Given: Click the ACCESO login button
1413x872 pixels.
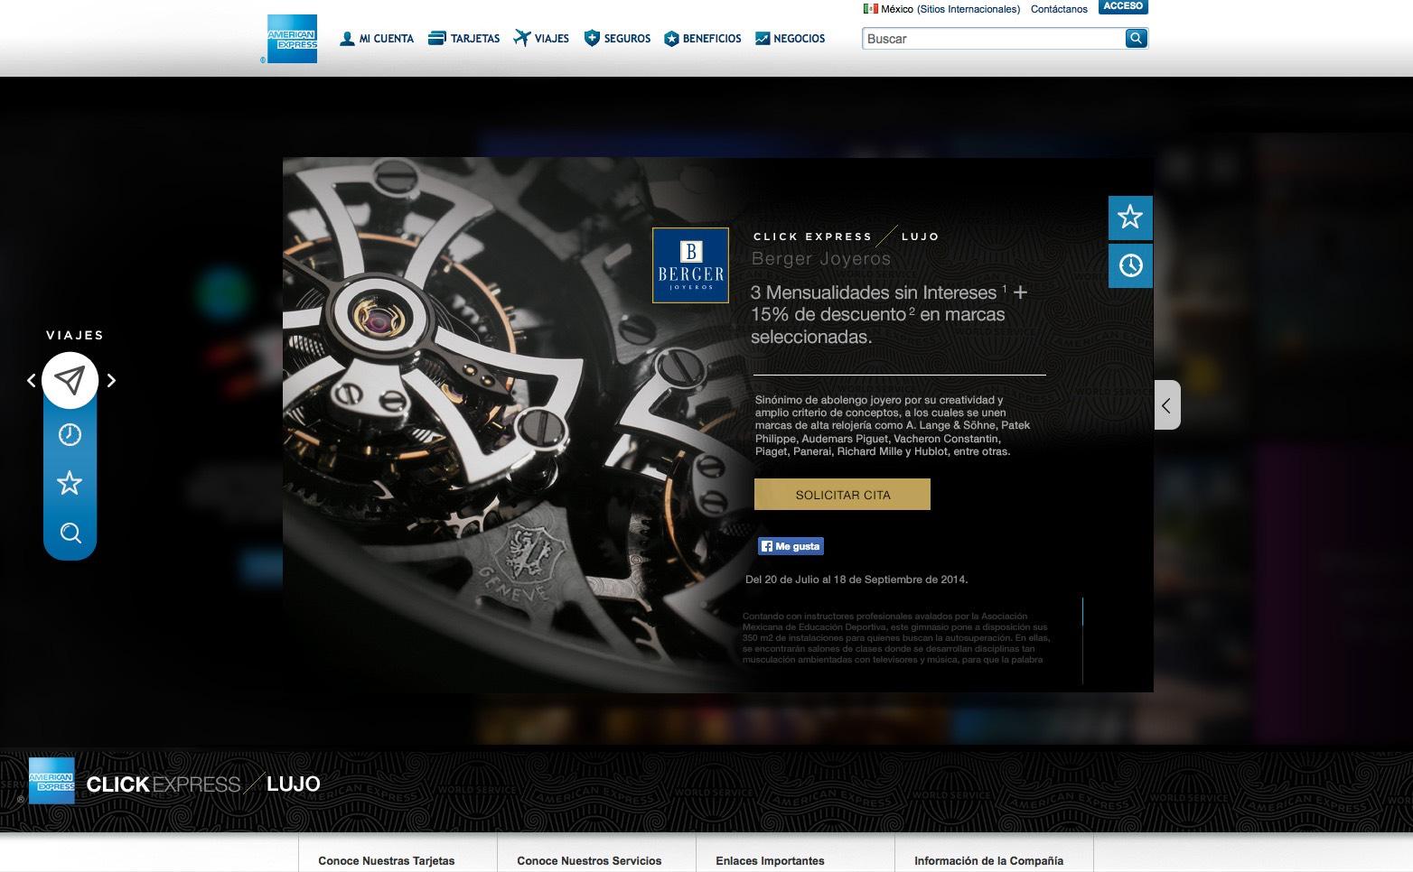Looking at the screenshot, I should tap(1123, 6).
